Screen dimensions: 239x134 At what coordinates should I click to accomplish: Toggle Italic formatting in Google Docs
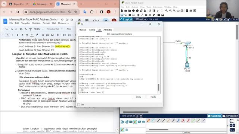(22, 35)
